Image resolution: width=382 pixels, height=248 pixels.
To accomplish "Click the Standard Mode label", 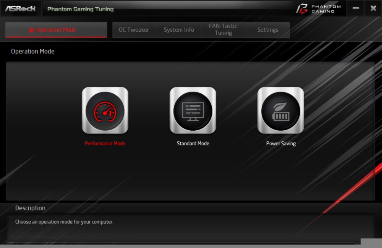I will click(x=193, y=144).
